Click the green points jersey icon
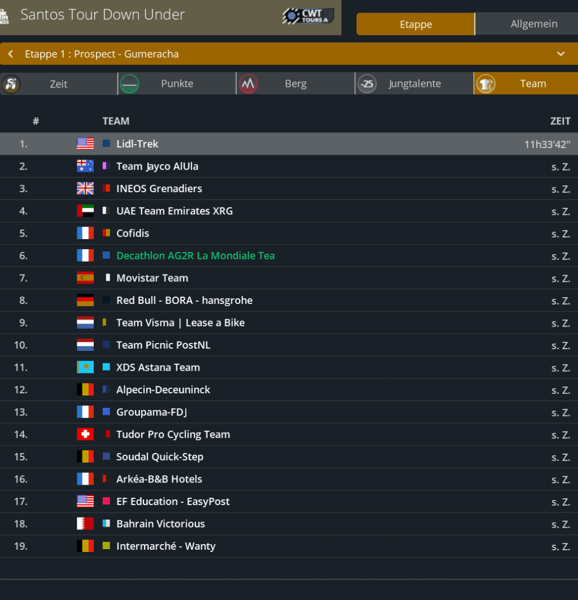Screen dimensions: 578x600 129,84
